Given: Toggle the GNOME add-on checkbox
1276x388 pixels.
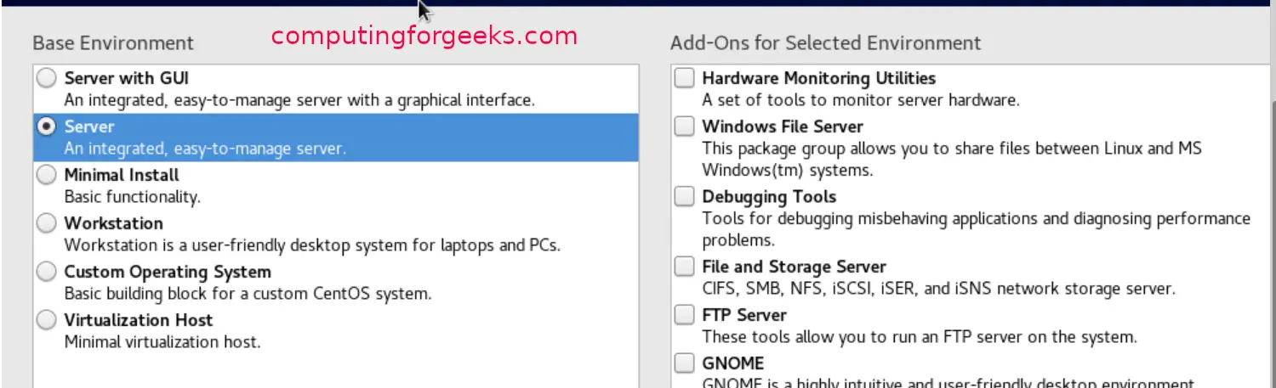Looking at the screenshot, I should [x=684, y=363].
